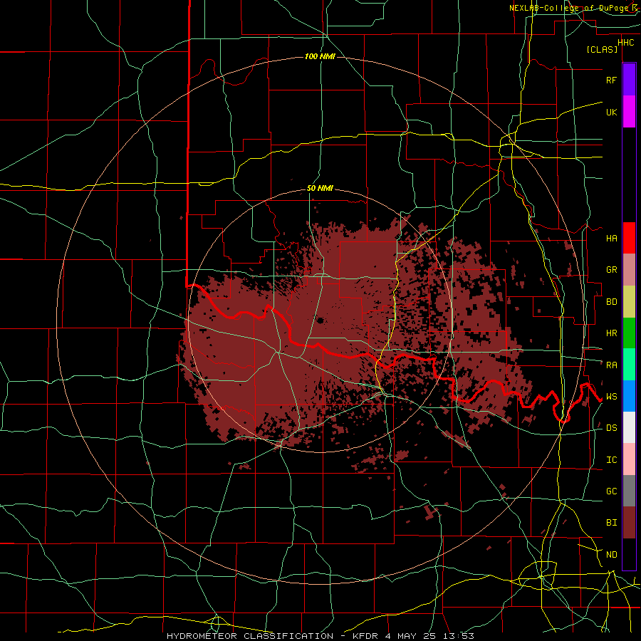This screenshot has height=641, width=641.
Task: Click the "BI" legend label
Action: [x=611, y=523]
